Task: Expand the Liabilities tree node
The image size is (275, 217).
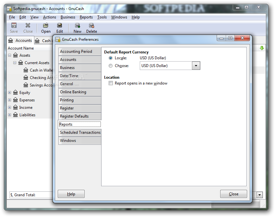Action: [10, 115]
